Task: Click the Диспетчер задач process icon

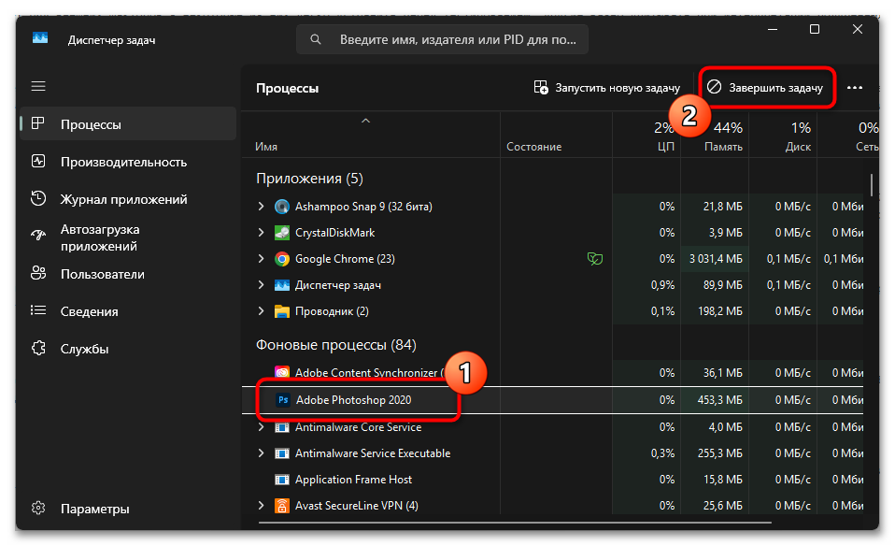Action: [x=282, y=285]
